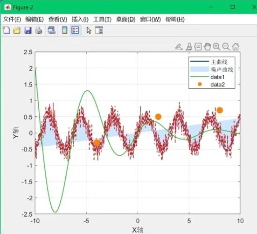Click the export axes icon
This screenshot has height=234, width=257.
click(x=179, y=47)
